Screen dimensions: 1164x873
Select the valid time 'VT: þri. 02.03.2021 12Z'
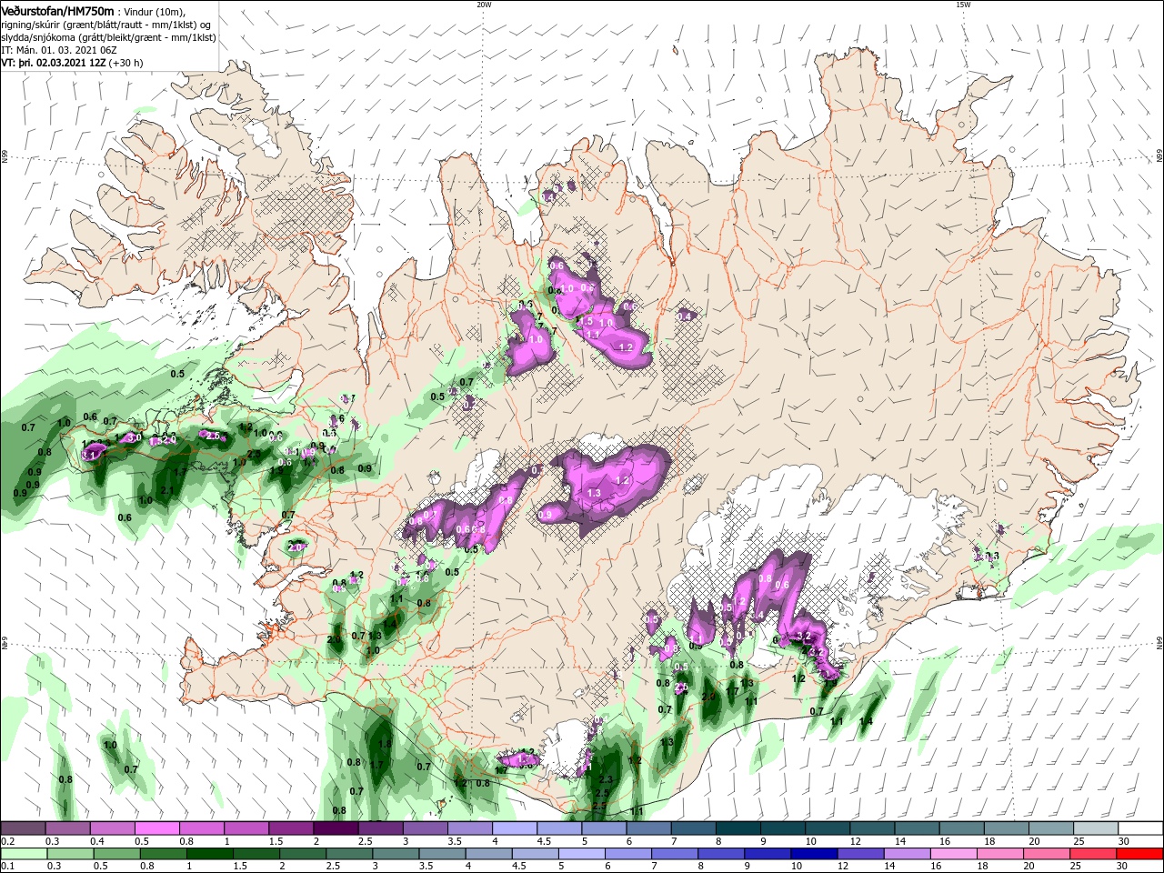tap(54, 64)
